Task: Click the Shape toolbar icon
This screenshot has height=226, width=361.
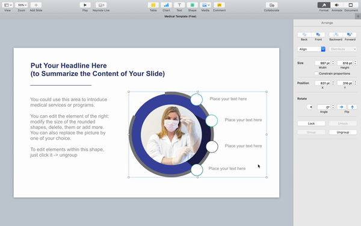Action: (193, 5)
